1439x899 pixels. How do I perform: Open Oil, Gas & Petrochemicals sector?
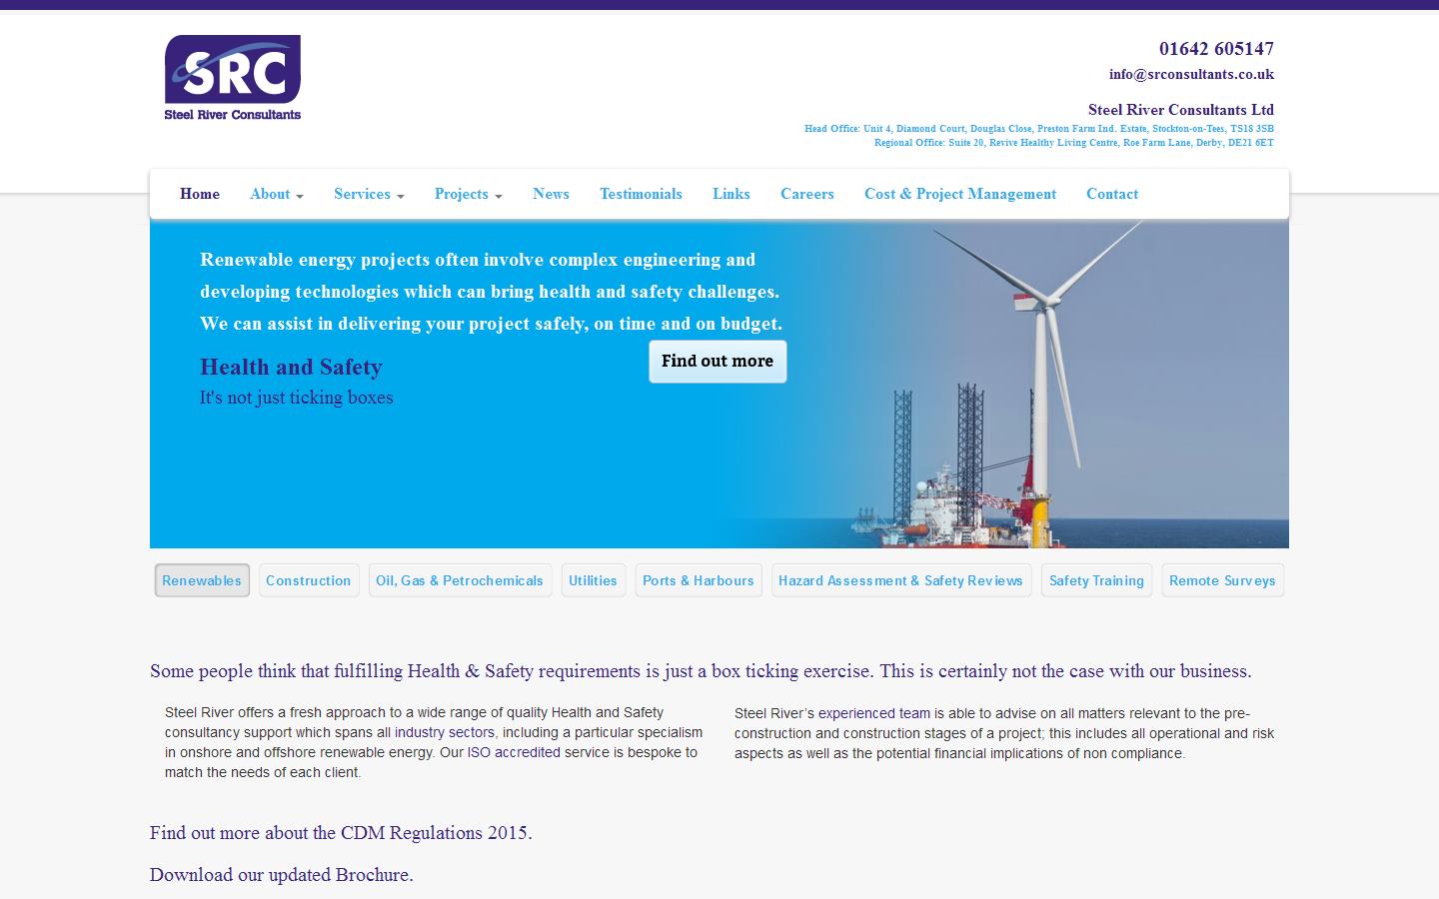click(460, 580)
